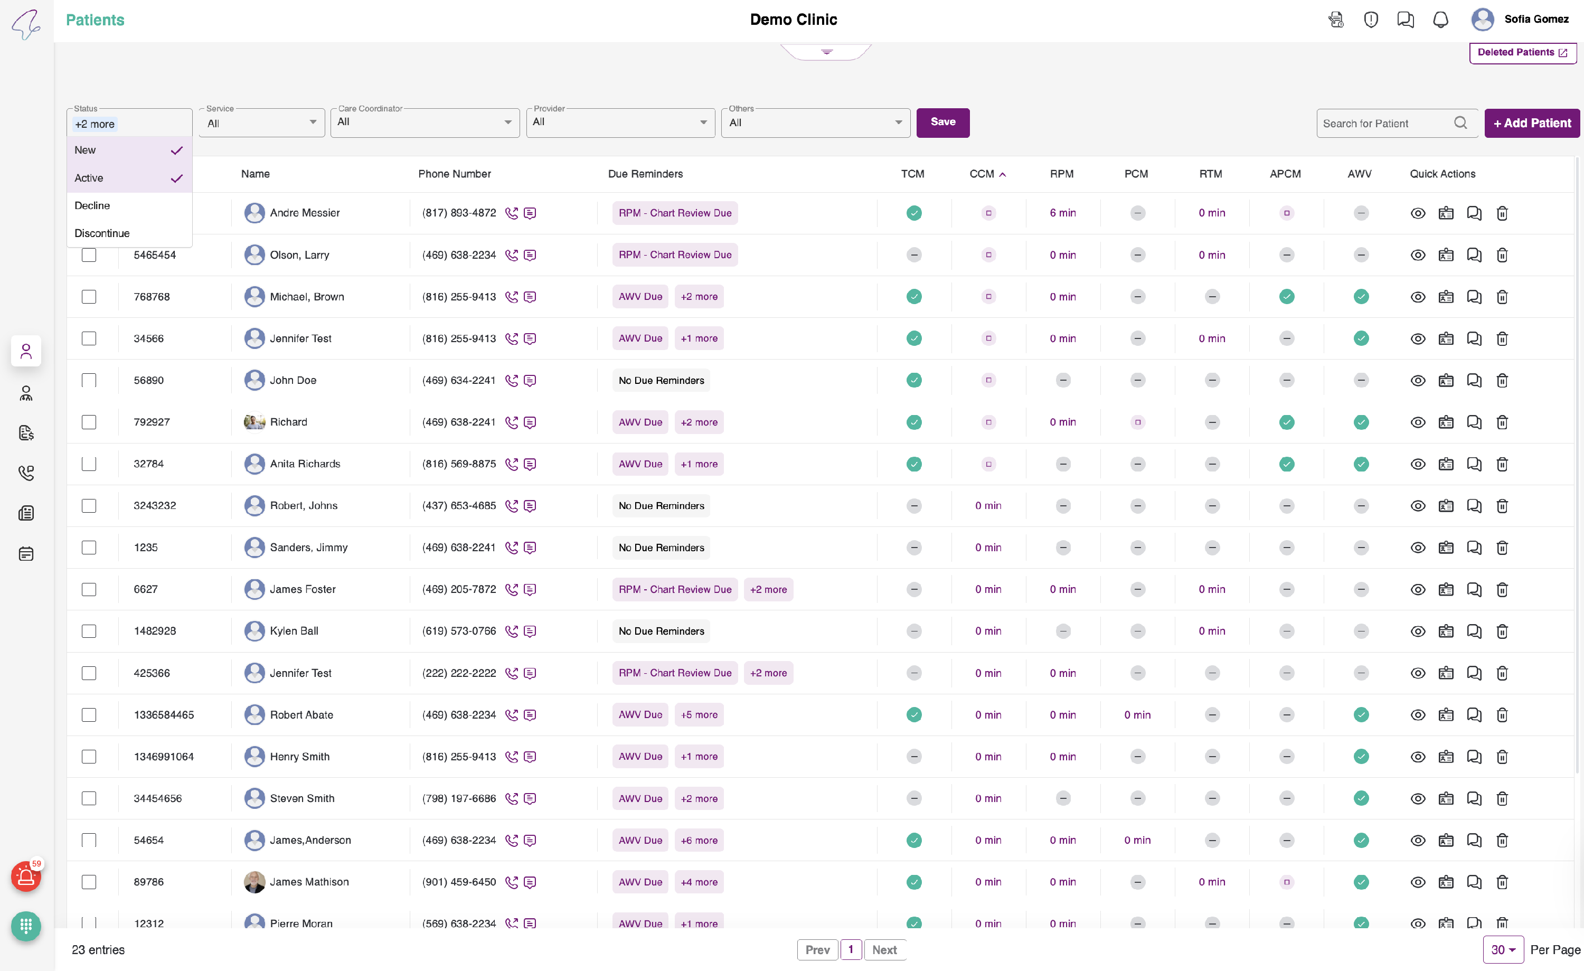Open the phone calls sidebar icon
Viewport: 1584px width, 971px height.
[26, 473]
